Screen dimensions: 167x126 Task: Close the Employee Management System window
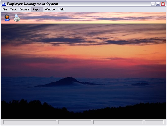tap(163, 4)
